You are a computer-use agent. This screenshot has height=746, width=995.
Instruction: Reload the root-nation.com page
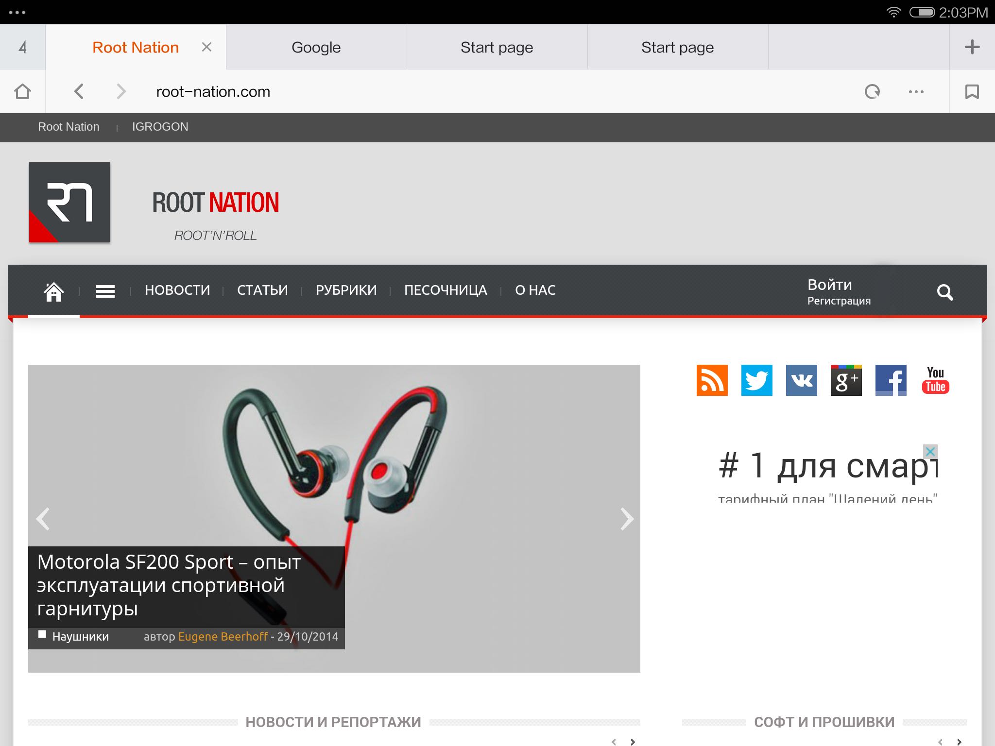[873, 91]
